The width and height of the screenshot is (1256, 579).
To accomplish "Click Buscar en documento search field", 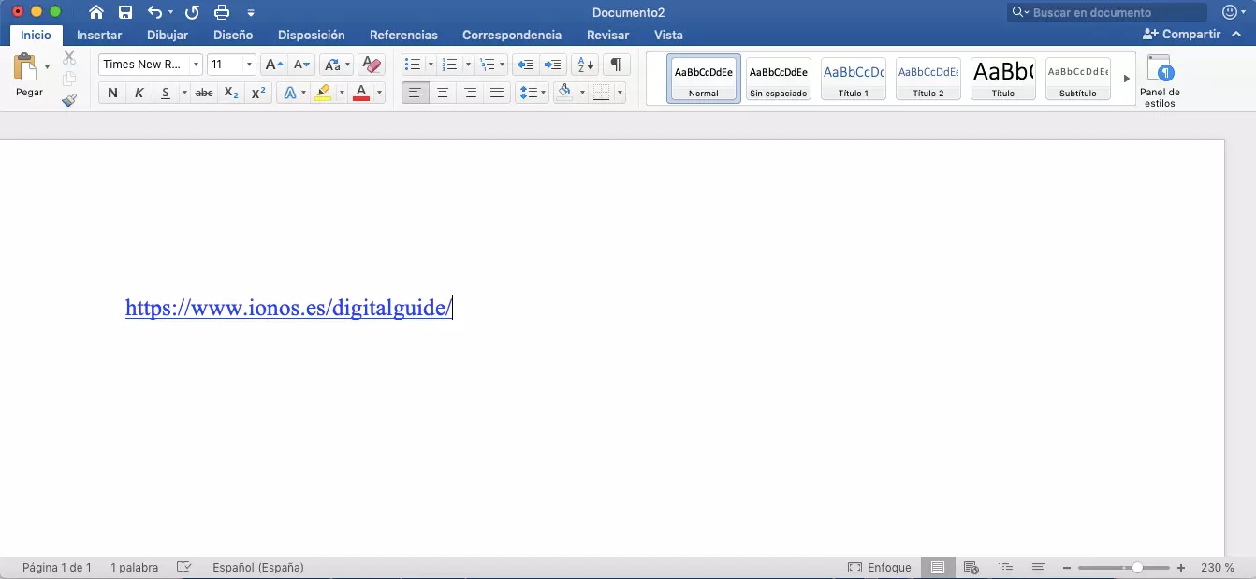I will pos(1107,12).
